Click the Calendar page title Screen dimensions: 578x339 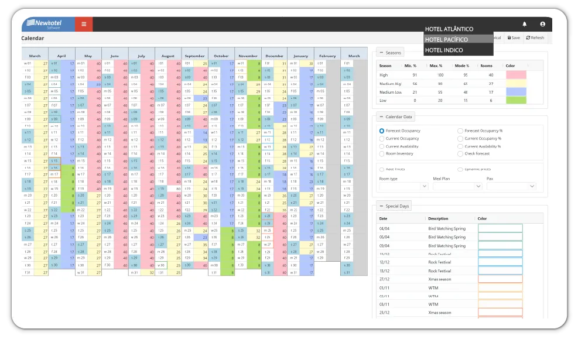(32, 38)
